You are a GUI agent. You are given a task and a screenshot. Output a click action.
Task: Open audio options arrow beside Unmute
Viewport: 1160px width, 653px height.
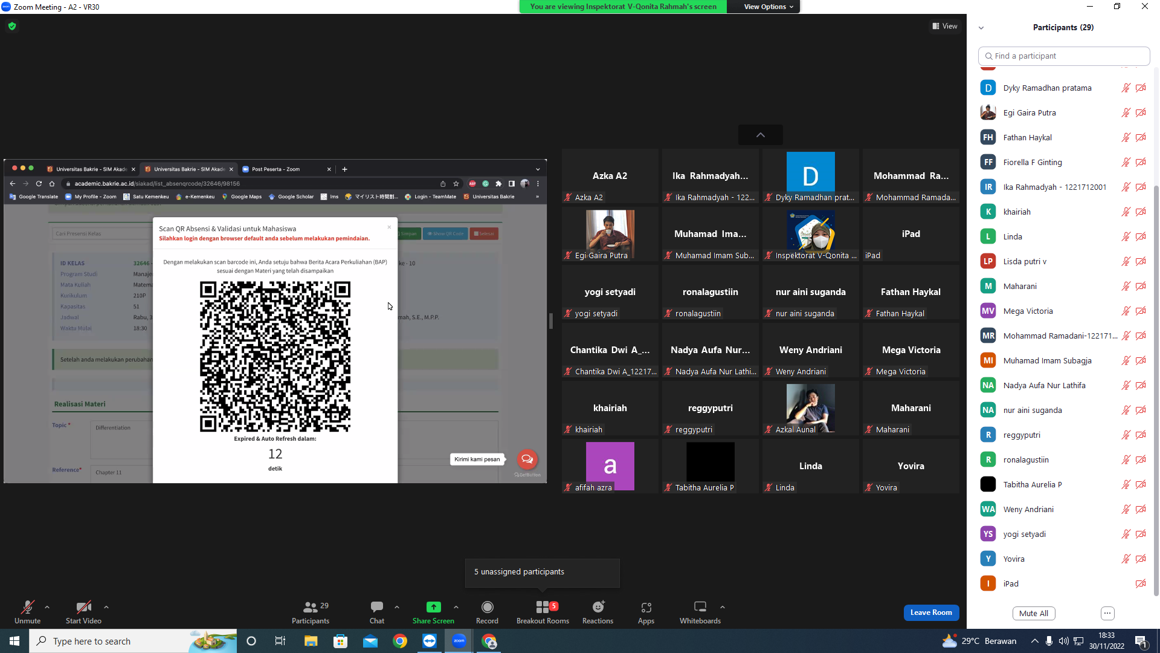tap(47, 607)
